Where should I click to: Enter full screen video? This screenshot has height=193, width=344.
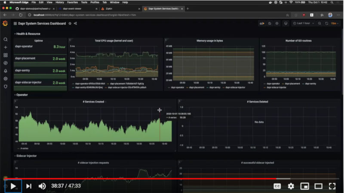332,186
